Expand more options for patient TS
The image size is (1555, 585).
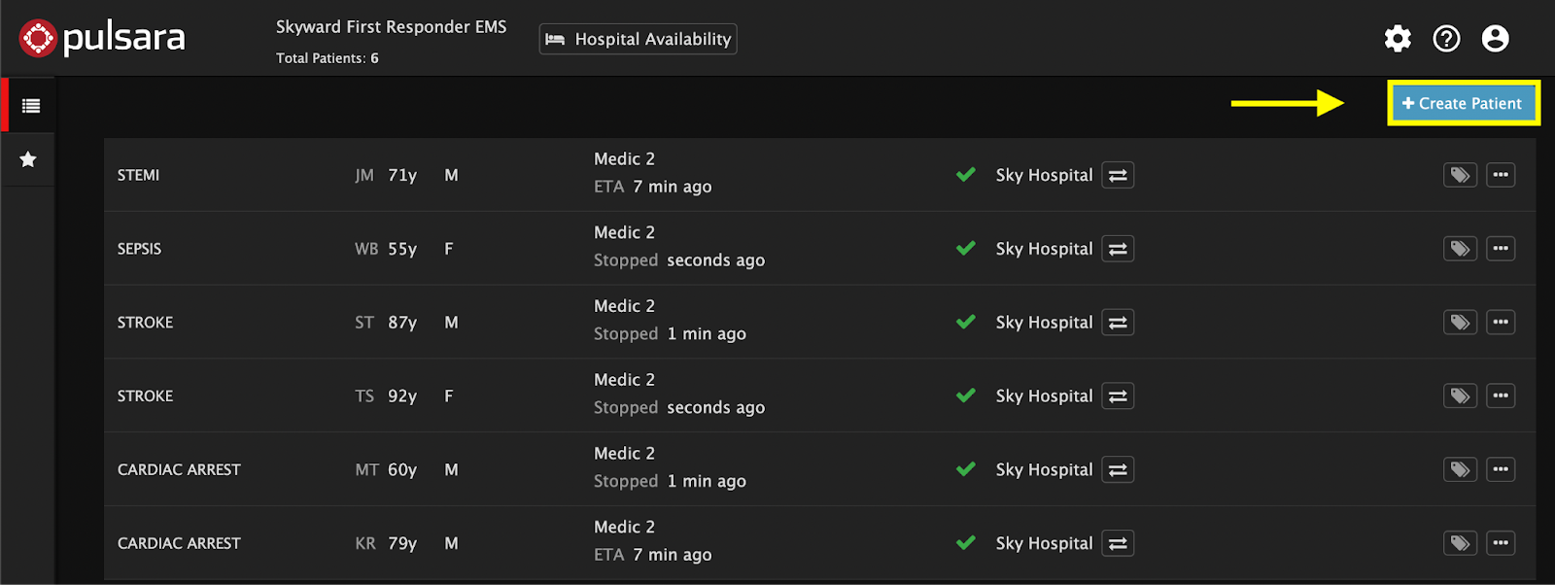(x=1501, y=396)
